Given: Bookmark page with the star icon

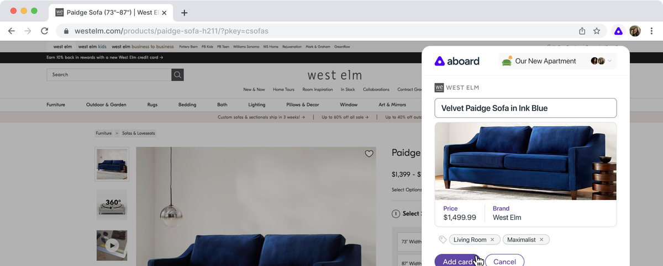Looking at the screenshot, I should (x=597, y=31).
